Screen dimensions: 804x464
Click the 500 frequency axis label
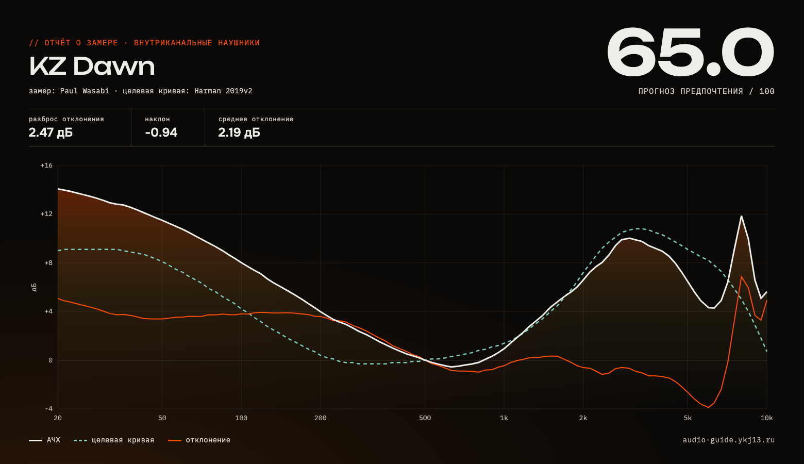[x=425, y=418]
